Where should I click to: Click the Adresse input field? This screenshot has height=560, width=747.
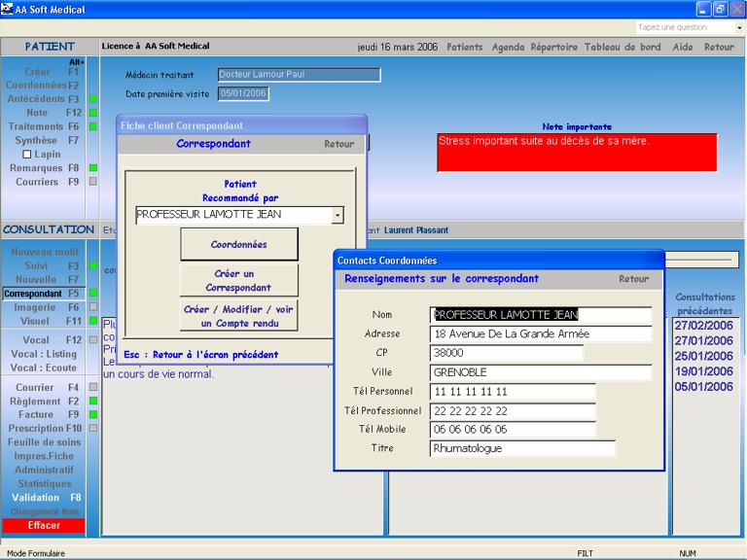pos(541,333)
